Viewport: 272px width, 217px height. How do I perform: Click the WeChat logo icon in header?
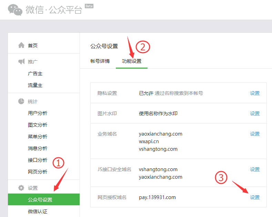(x=16, y=9)
